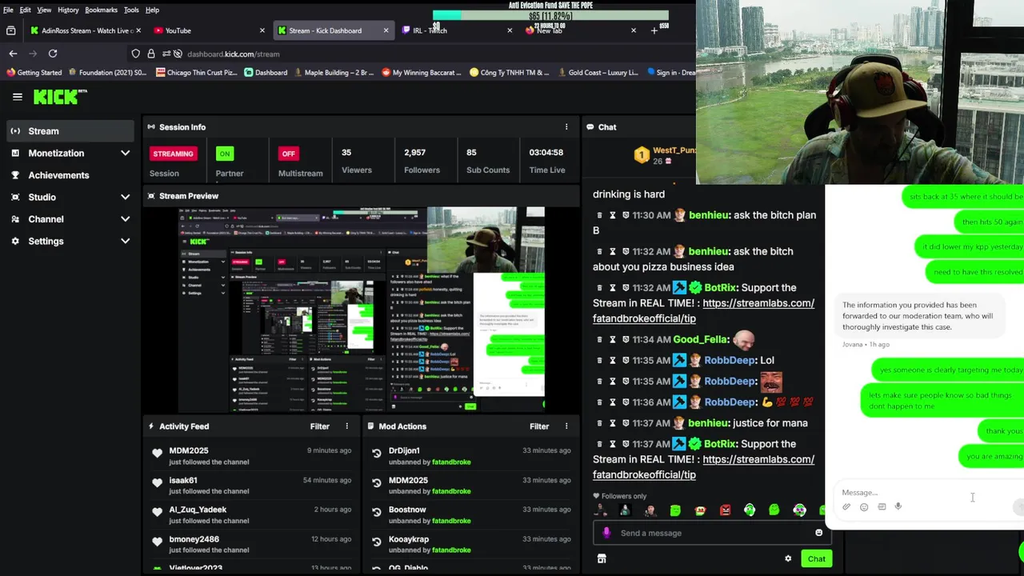This screenshot has width=1024, height=576.
Task: Click the 2,957 Followers count
Action: coord(414,152)
